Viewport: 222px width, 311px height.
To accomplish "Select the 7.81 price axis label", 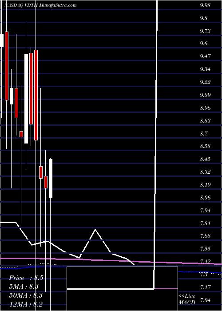I will tap(205, 223).
